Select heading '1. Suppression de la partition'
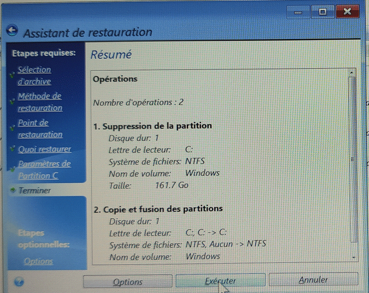 pyautogui.click(x=152, y=126)
